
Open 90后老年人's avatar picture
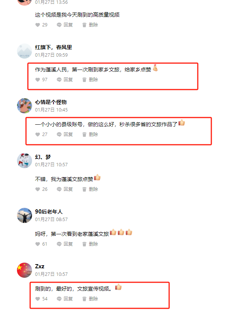(x=24, y=215)
